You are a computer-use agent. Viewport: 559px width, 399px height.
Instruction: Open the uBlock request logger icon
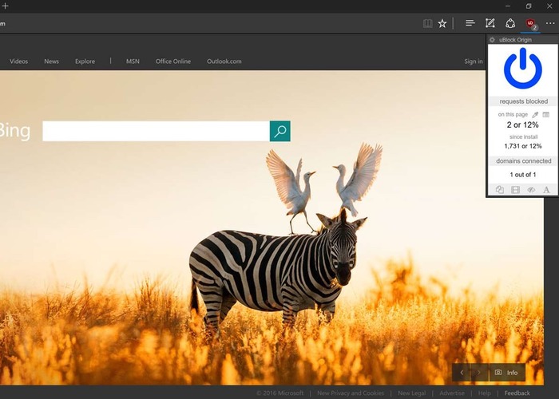click(x=545, y=115)
